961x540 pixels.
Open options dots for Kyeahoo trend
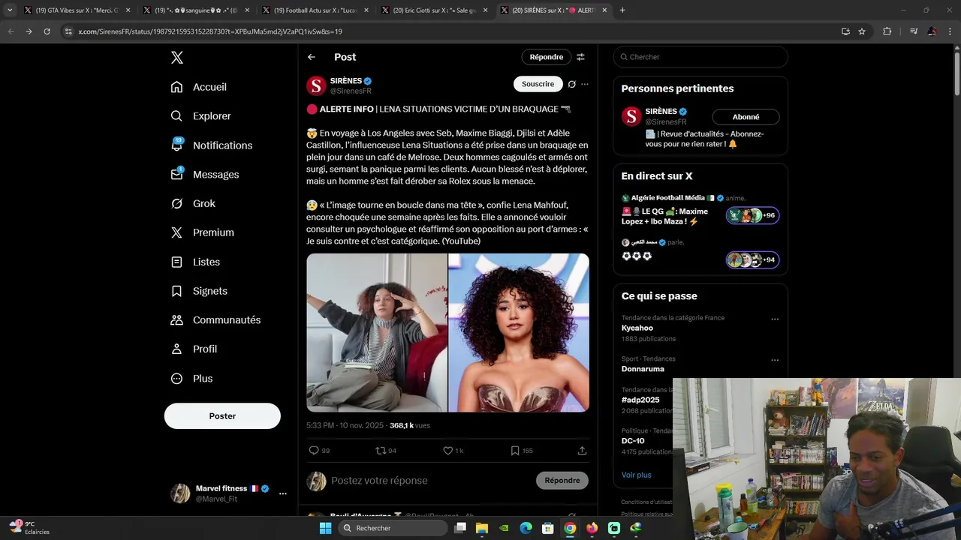coord(775,319)
